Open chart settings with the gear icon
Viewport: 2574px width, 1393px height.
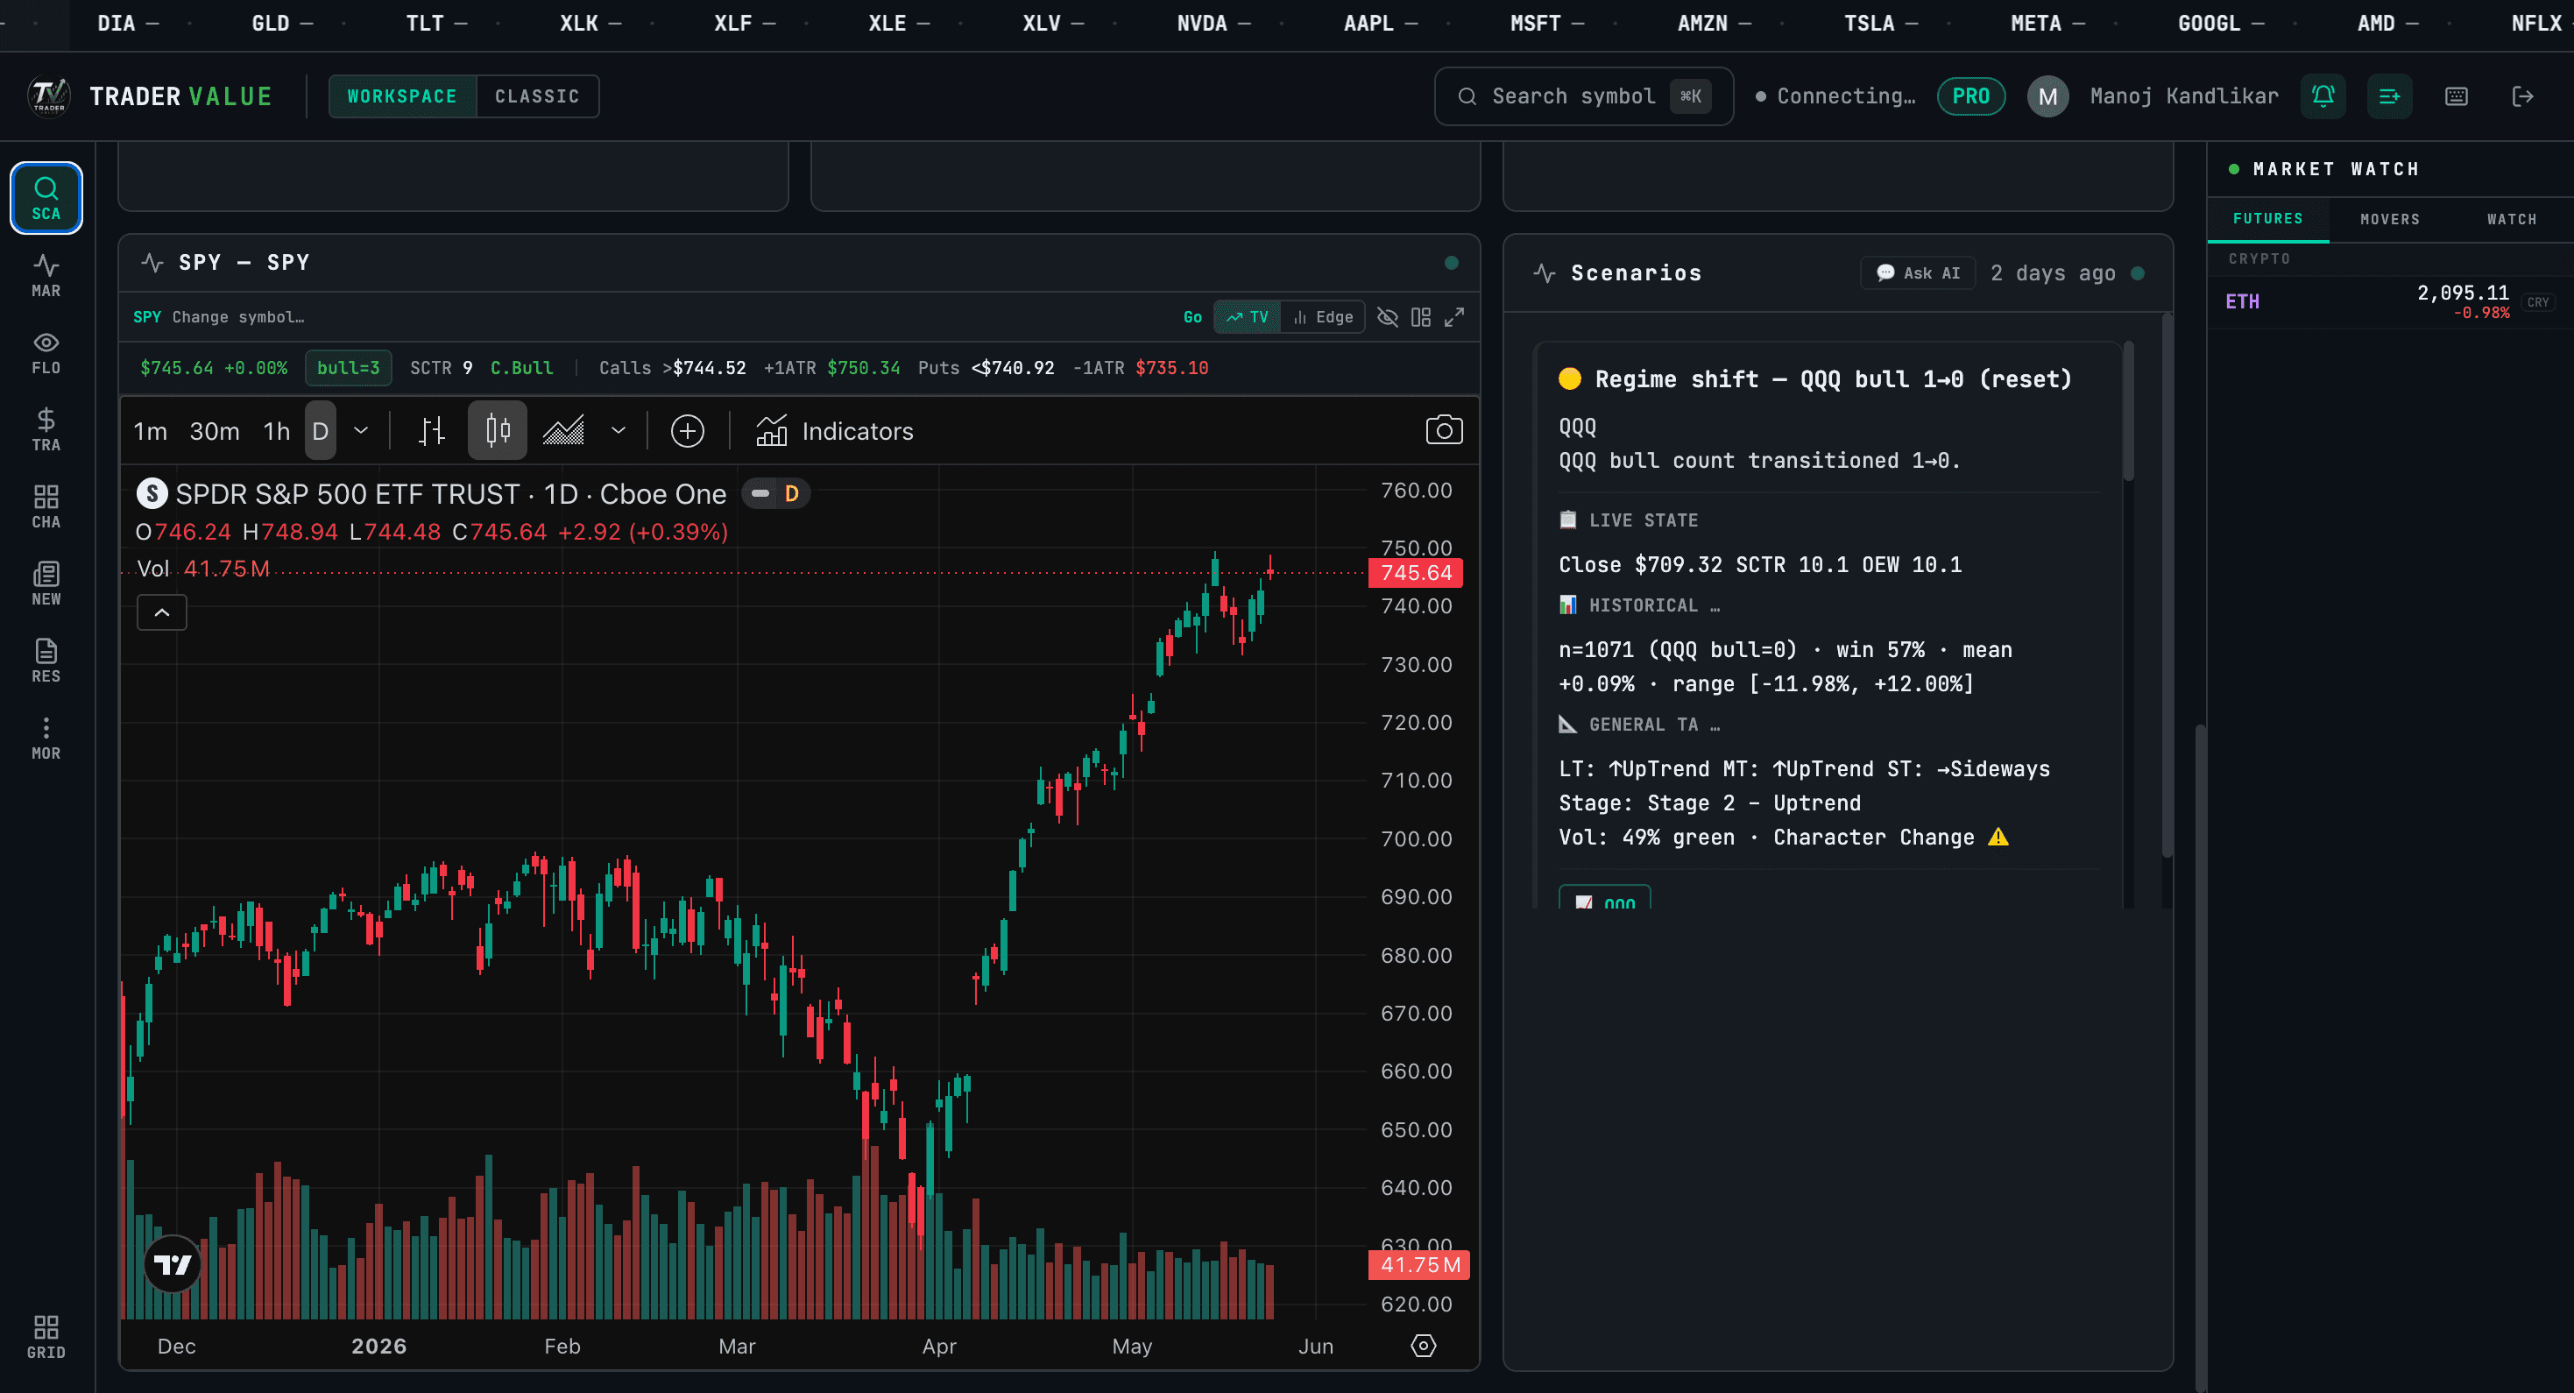click(1423, 1346)
